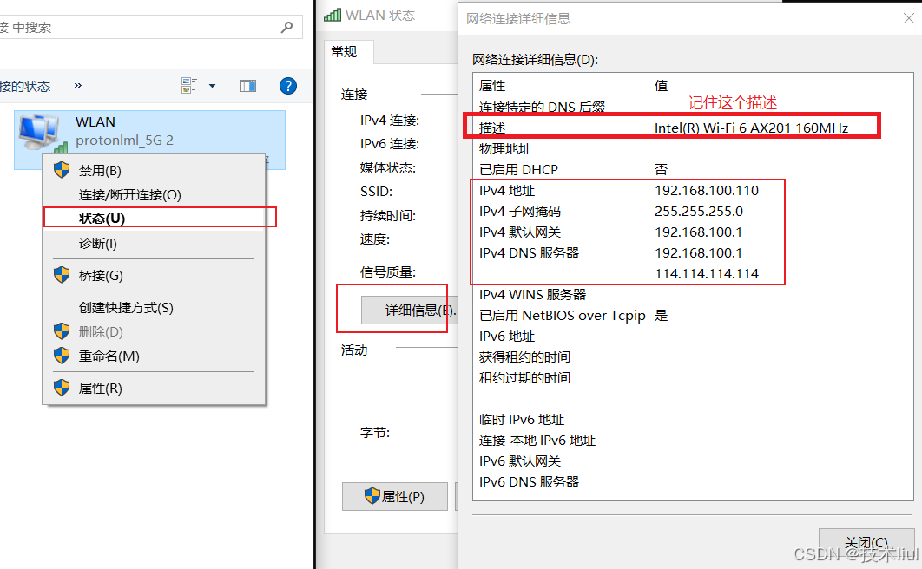
Task: Click the protonlml_5G 2 network name
Action: click(124, 141)
